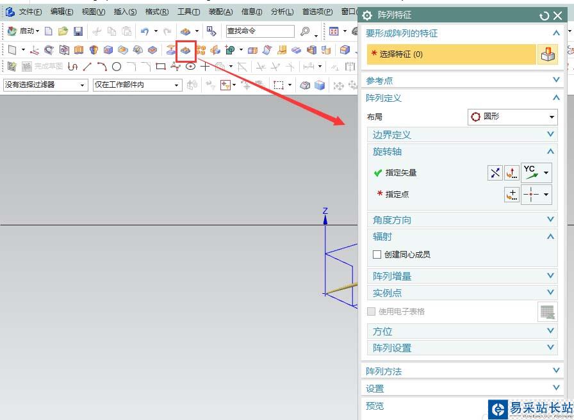Open the undo history dropdown arrow
The height and width of the screenshot is (420, 574).
pyautogui.click(x=156, y=31)
